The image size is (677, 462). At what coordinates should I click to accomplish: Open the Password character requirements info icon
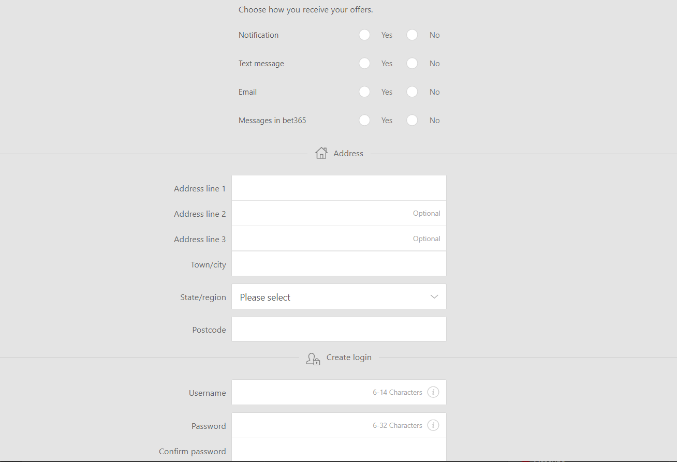[x=433, y=425]
